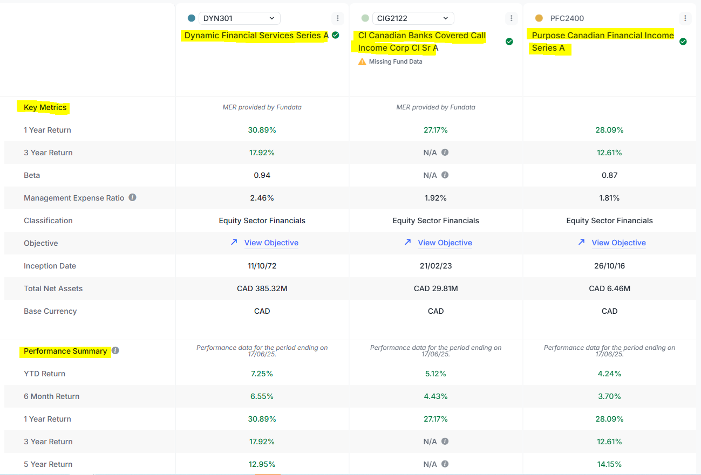The width and height of the screenshot is (701, 475).
Task: Click the Dynamic Financial Services Series A title
Action: click(x=256, y=36)
